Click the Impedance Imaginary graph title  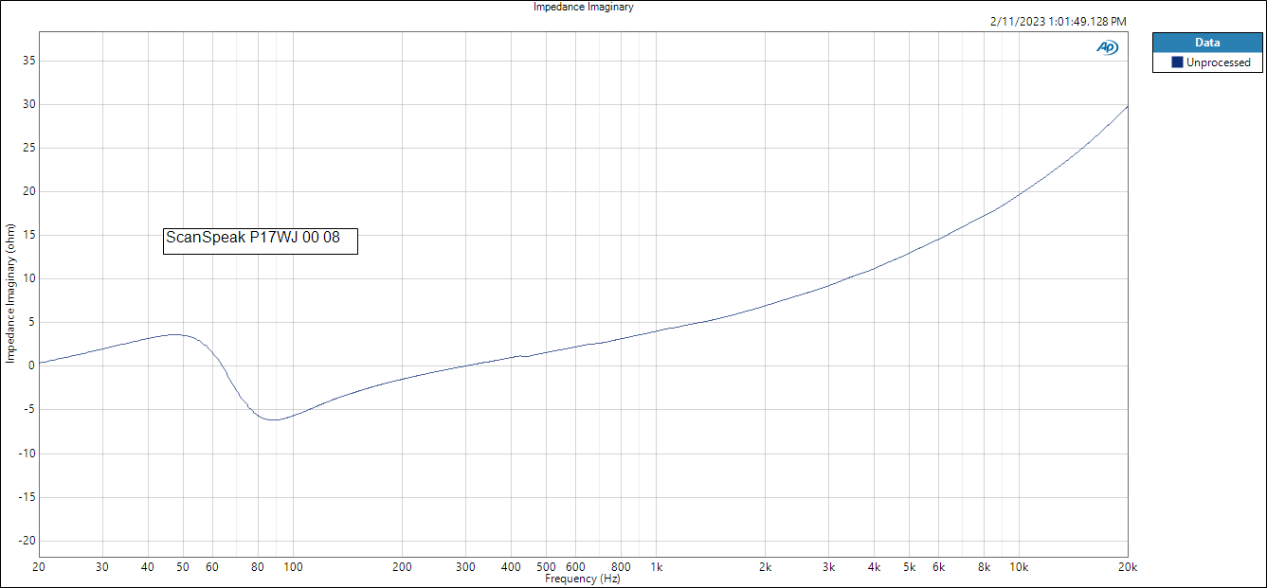[584, 7]
